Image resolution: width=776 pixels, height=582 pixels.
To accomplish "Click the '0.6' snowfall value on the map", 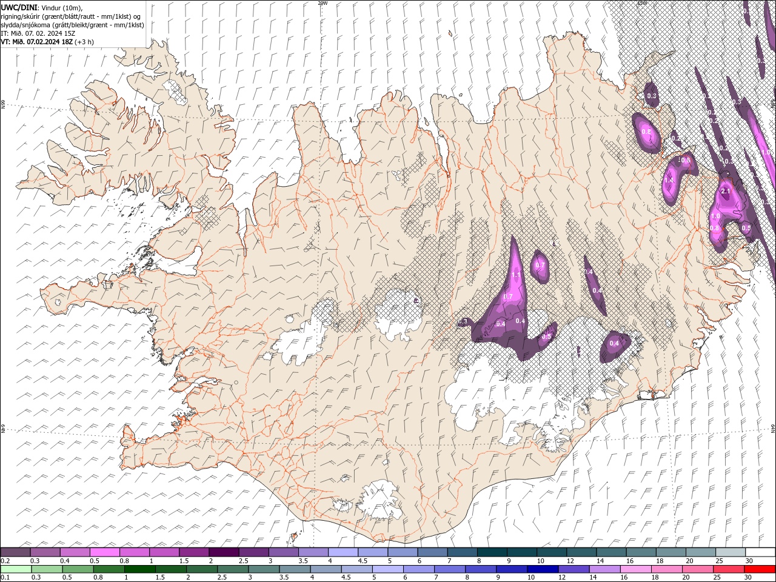I will [x=686, y=160].
